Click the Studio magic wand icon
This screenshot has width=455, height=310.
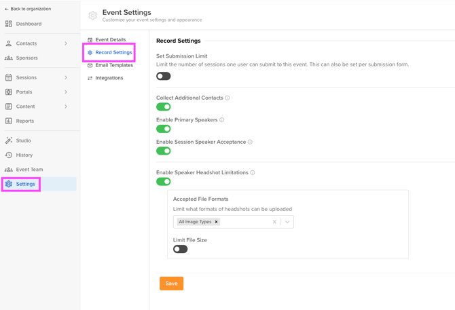[8, 140]
